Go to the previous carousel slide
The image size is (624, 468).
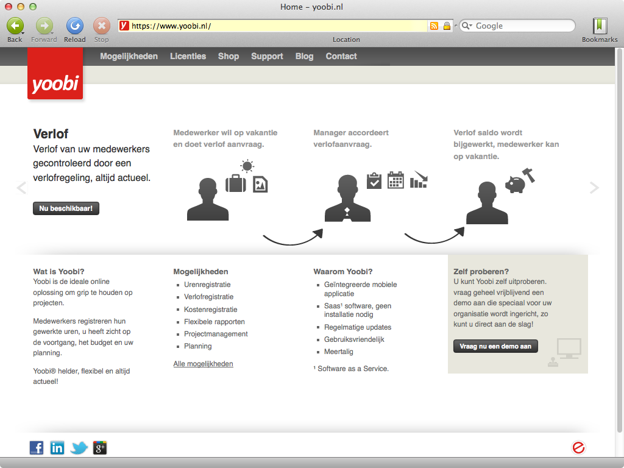[21, 188]
